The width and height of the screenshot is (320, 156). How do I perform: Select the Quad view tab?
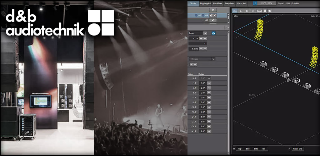[x=259, y=11]
